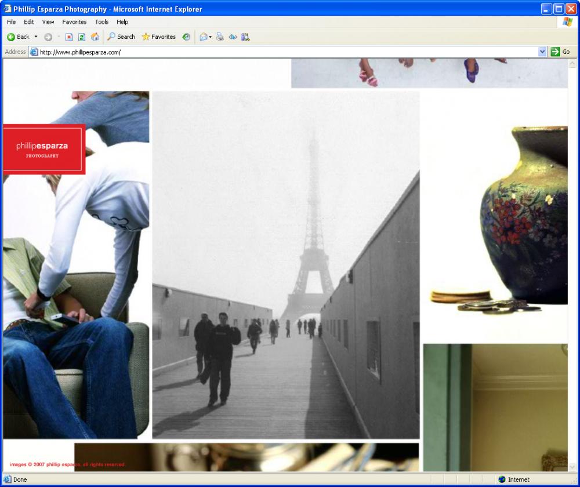Image resolution: width=580 pixels, height=487 pixels.
Task: Expand the Mail button dropdown arrow
Action: tap(211, 37)
